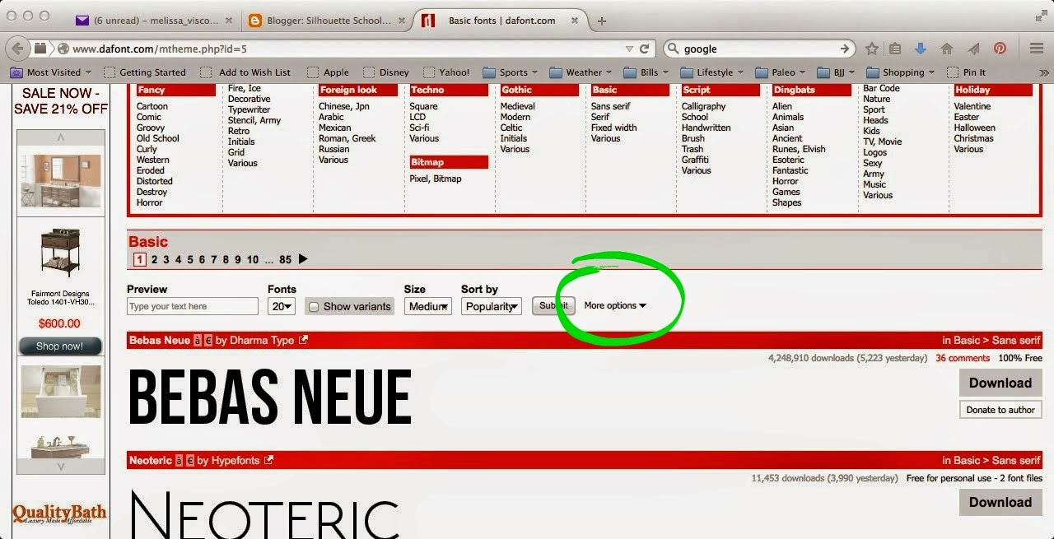Go to page 2 of Basic fonts
1054x539 pixels.
coord(154,259)
